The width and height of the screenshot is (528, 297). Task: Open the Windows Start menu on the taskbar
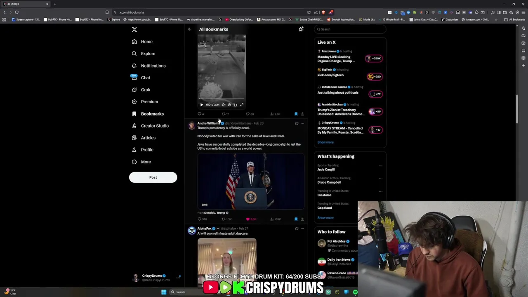tap(164, 292)
